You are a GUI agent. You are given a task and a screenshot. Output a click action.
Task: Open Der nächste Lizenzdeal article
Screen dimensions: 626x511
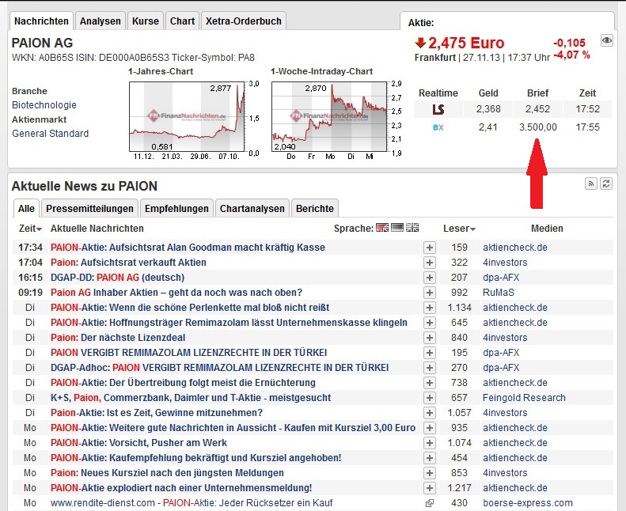point(118,338)
